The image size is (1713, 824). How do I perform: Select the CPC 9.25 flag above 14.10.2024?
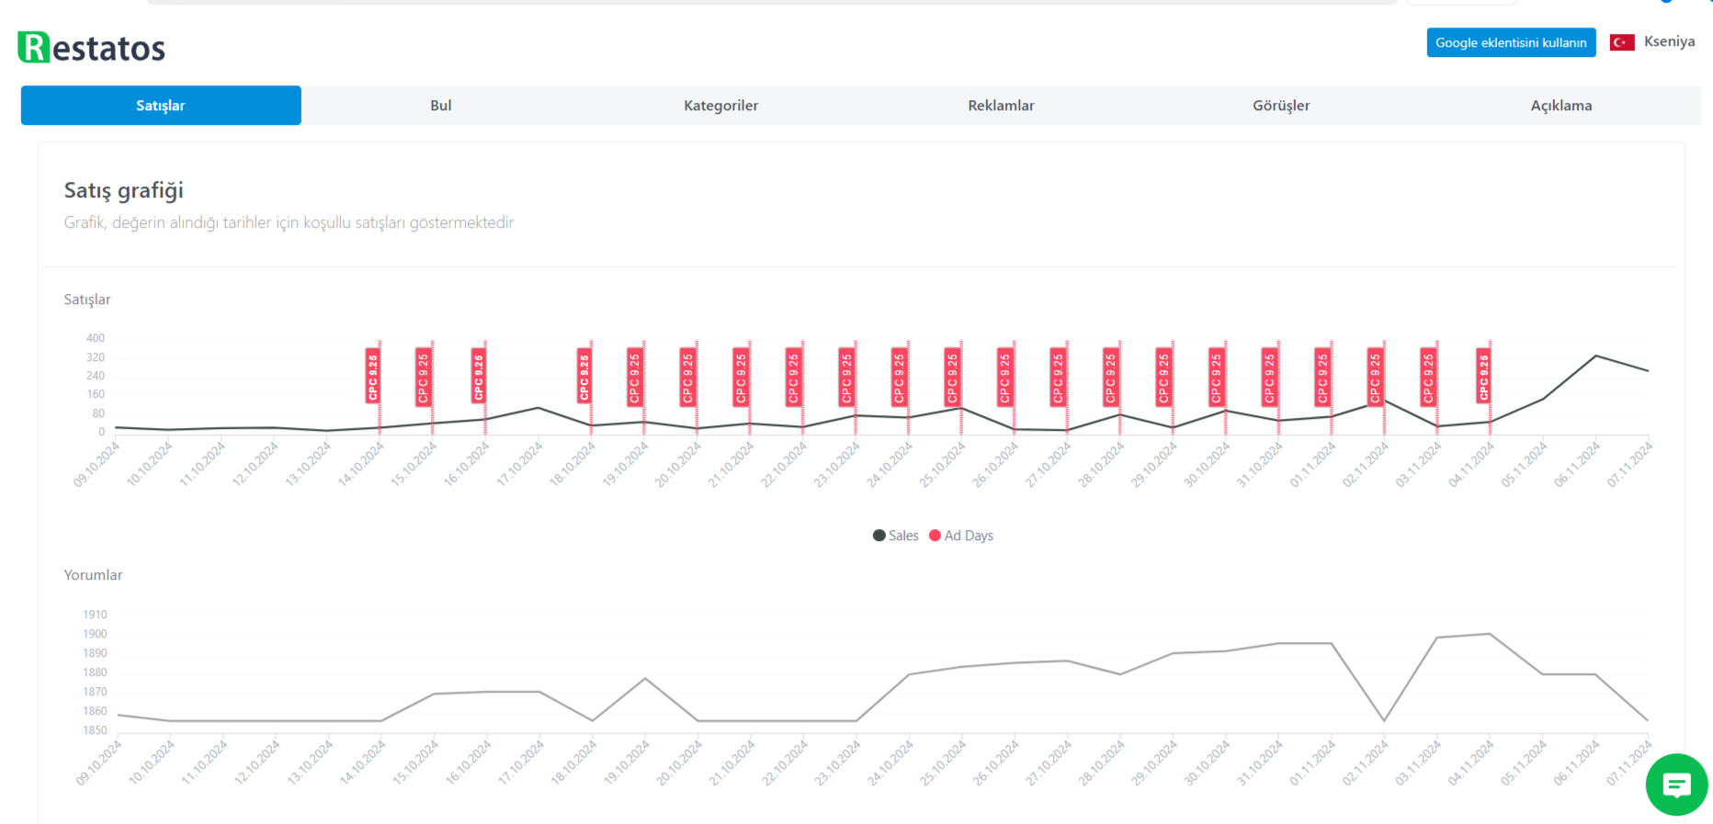pyautogui.click(x=373, y=376)
